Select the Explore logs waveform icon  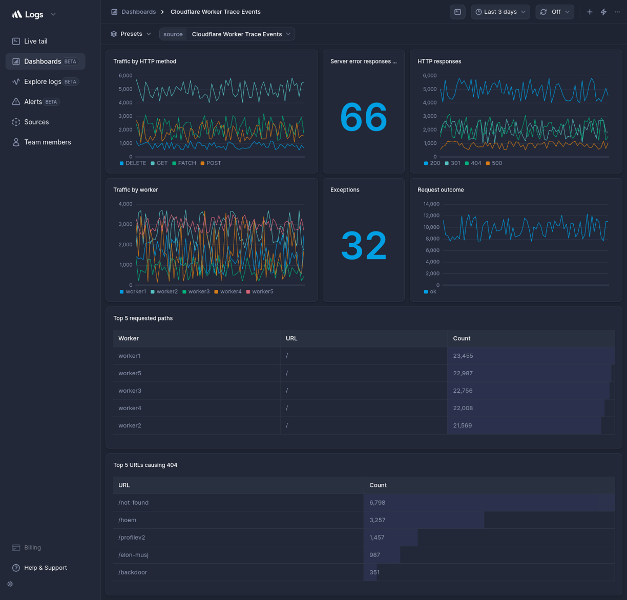16,81
